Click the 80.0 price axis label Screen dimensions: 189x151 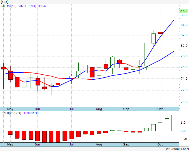(184, 46)
